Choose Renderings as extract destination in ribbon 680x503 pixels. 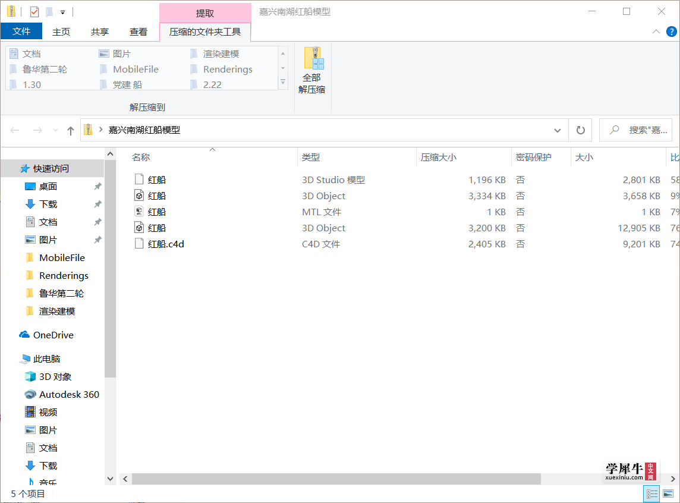tap(221, 70)
